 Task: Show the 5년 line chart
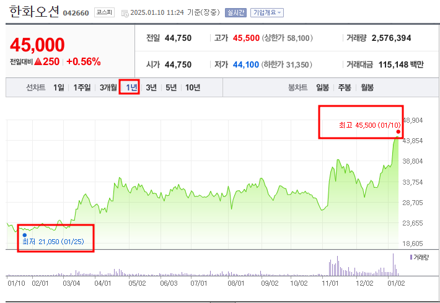(171, 87)
